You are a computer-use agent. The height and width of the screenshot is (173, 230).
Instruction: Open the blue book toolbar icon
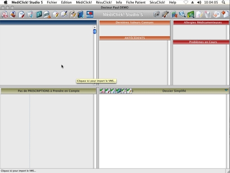click(x=81, y=14)
